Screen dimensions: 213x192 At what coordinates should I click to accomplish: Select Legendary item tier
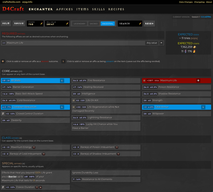tap(79, 23)
